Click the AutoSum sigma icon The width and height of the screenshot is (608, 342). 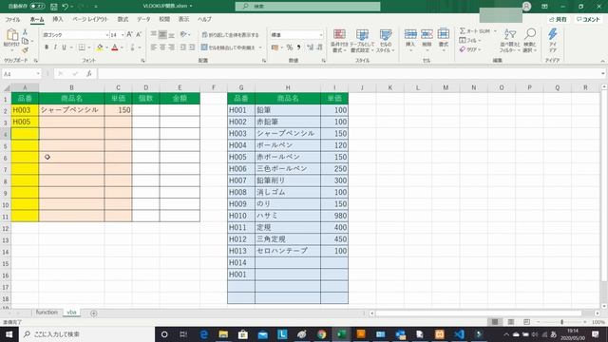(x=463, y=30)
